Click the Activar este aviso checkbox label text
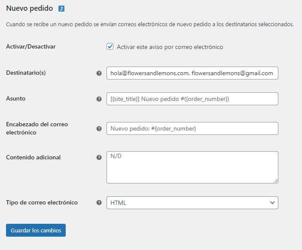Screen dimensions: 302x250 pos(170,47)
